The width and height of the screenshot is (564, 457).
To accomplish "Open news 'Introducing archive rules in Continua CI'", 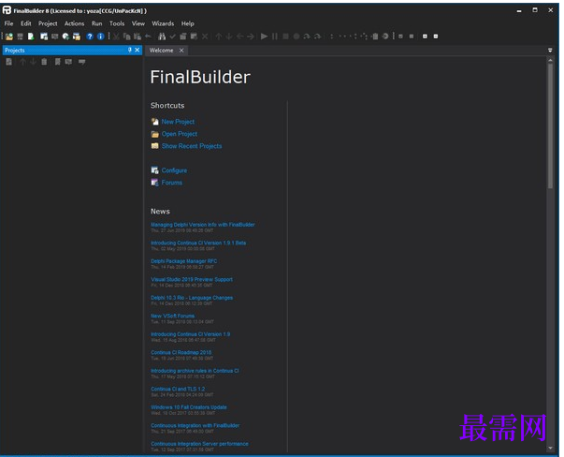I will click(195, 371).
